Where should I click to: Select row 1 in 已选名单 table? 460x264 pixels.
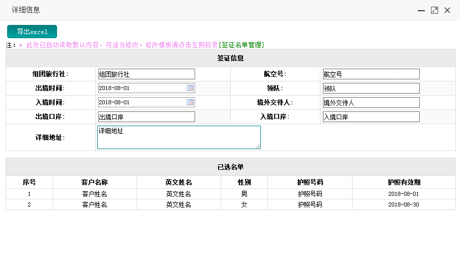230,194
